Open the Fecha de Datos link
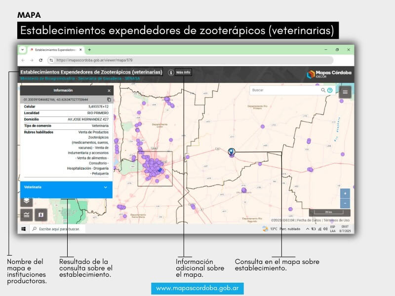The image size is (395, 296). tap(309, 220)
